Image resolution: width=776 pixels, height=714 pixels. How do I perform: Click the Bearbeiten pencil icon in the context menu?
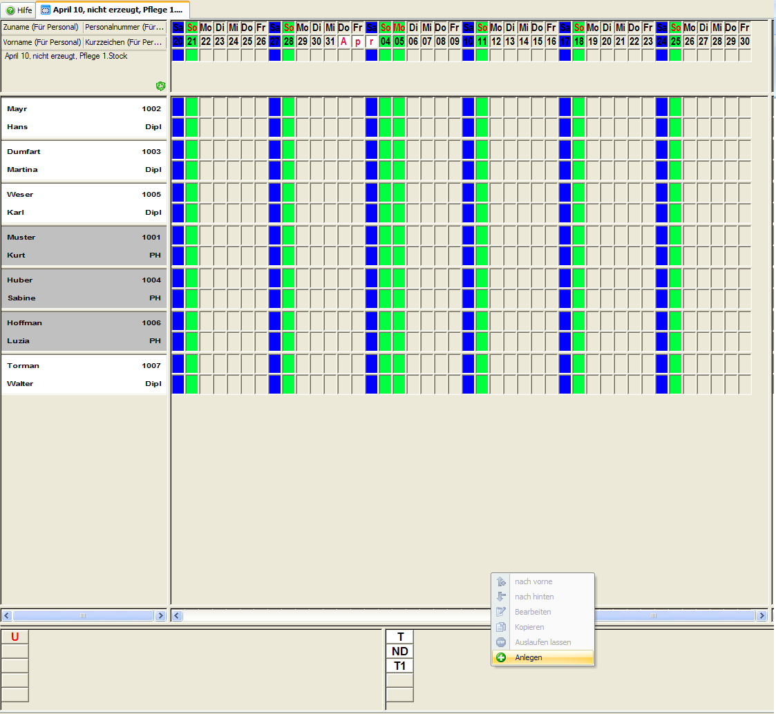pyautogui.click(x=501, y=612)
